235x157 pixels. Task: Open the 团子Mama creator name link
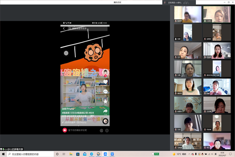pos(68,109)
